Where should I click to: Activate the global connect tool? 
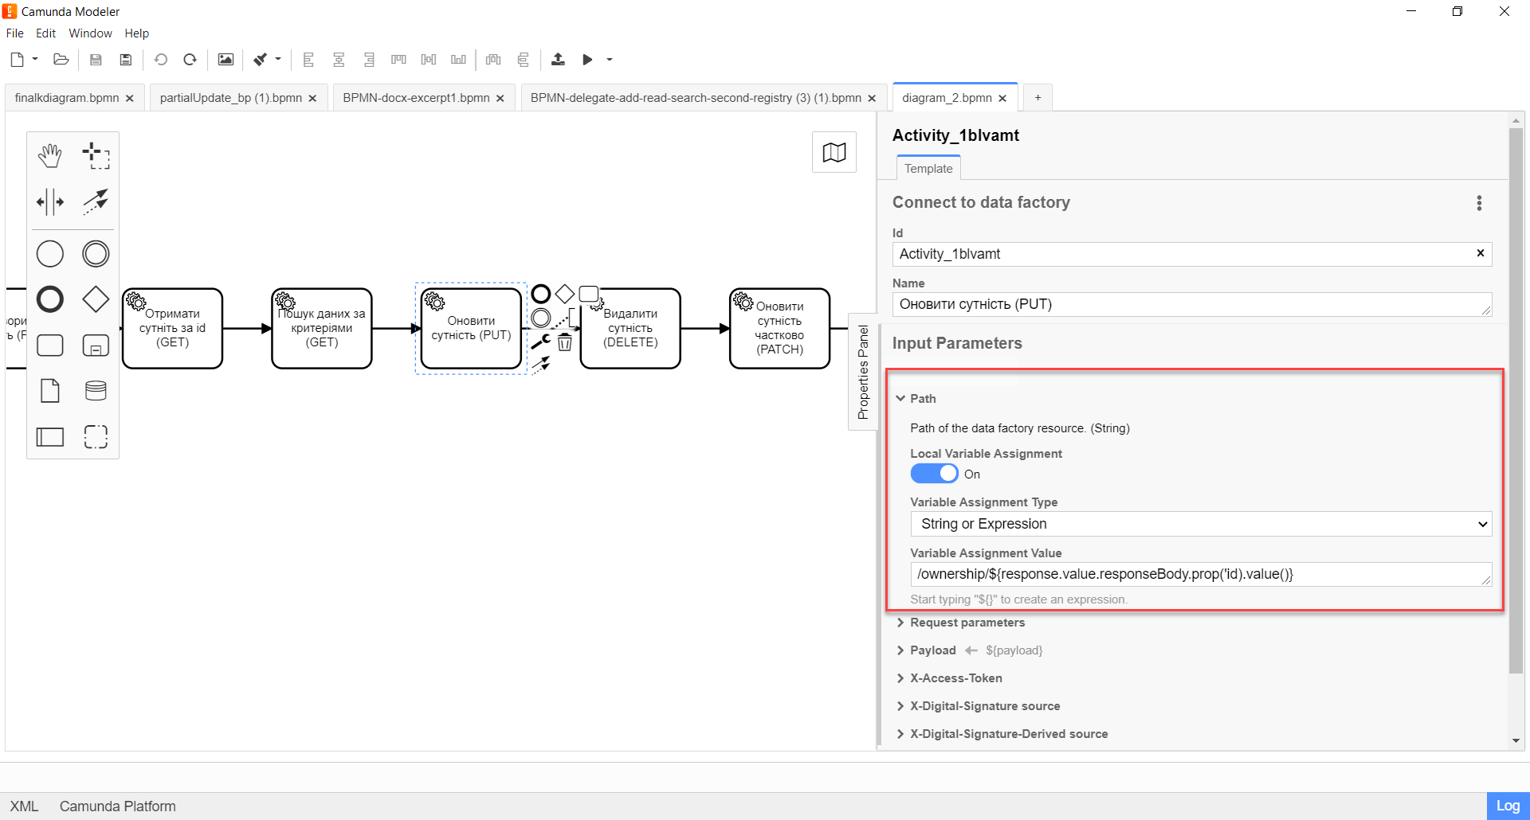click(96, 201)
